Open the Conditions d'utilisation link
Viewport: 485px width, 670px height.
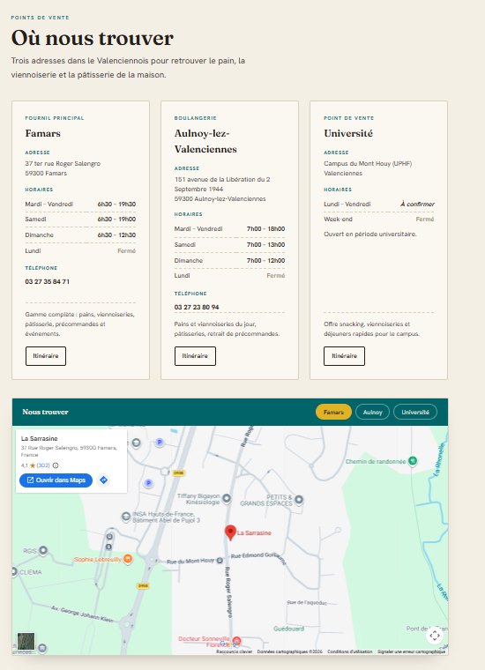[349, 651]
